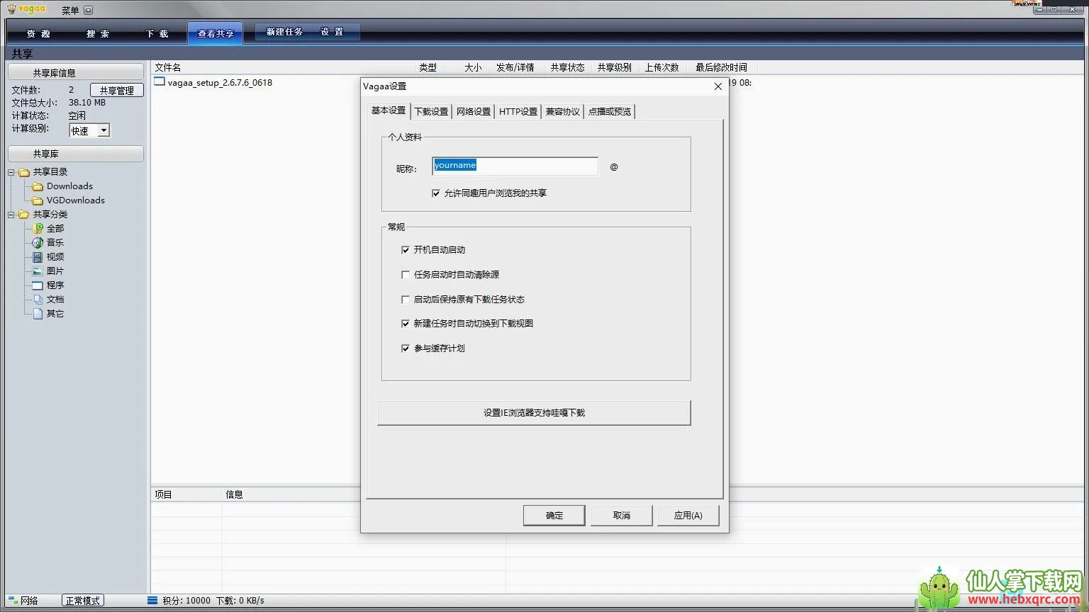Viewport: 1089px width, 612px height.
Task: Open the 兼容协议 tab
Action: [563, 111]
